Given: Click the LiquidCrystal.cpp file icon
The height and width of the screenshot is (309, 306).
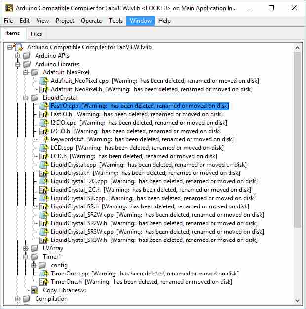Looking at the screenshot, I should pos(44,165).
